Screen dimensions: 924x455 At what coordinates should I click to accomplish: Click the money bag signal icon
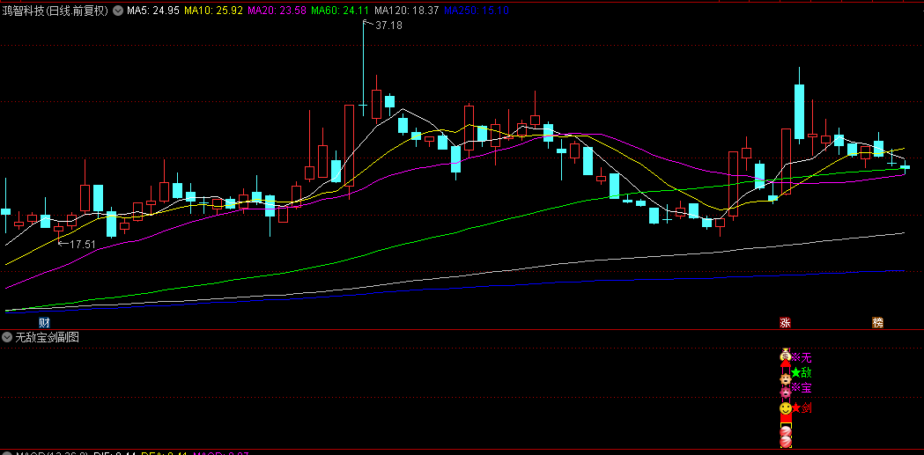tap(786, 355)
